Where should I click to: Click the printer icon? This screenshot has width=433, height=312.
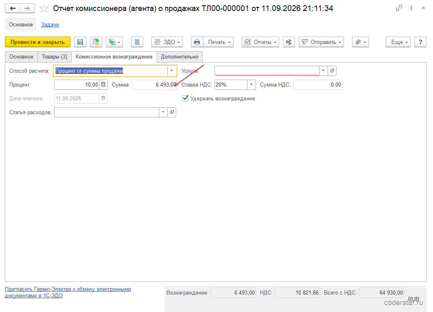pyautogui.click(x=197, y=42)
